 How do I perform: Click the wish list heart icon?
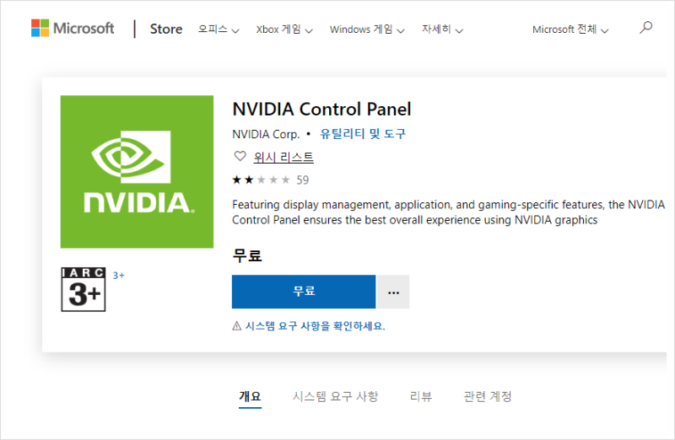click(240, 156)
